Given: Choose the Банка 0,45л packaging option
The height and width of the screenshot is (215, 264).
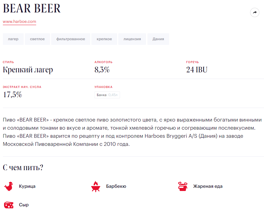Looking at the screenshot, I should pyautogui.click(x=107, y=95).
